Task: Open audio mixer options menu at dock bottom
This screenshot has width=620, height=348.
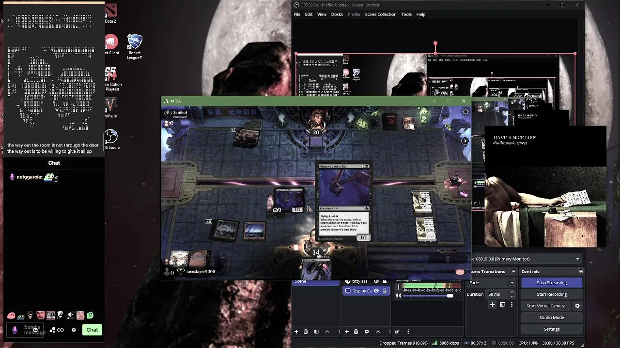Action: click(x=408, y=332)
